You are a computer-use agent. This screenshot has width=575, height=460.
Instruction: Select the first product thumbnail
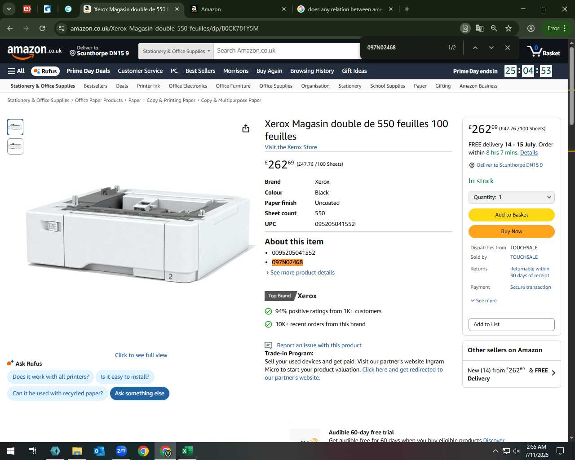(15, 127)
